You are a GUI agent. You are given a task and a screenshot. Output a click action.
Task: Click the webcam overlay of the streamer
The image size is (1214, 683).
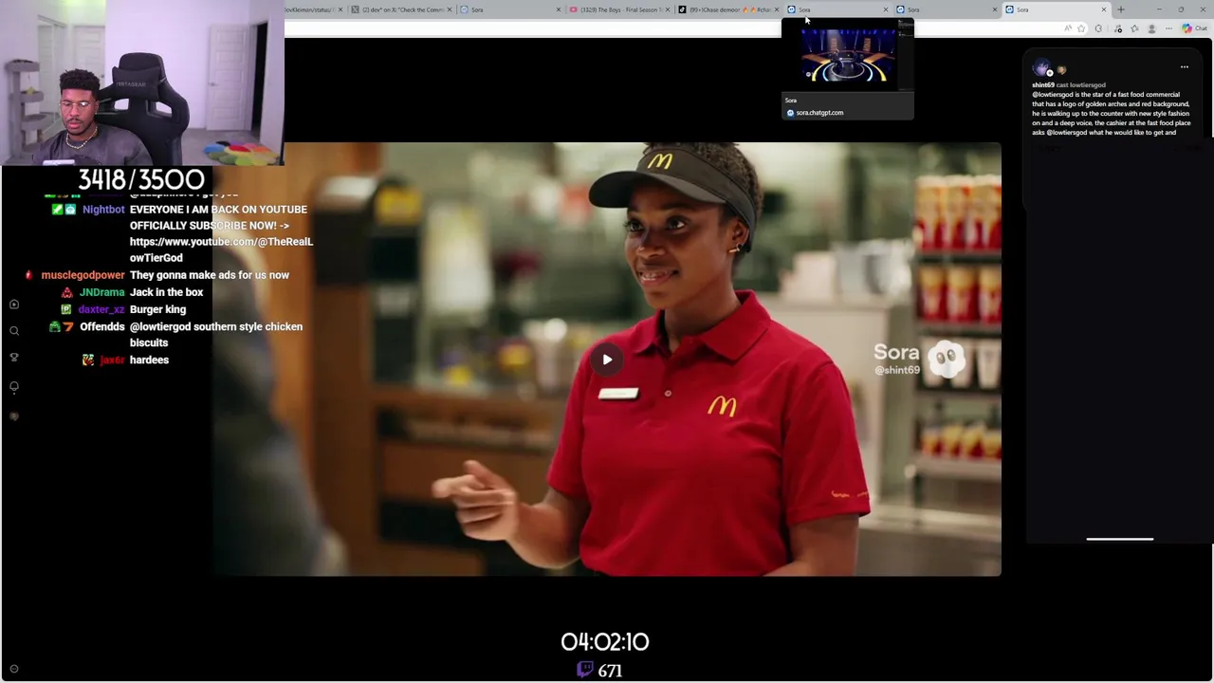click(x=142, y=83)
